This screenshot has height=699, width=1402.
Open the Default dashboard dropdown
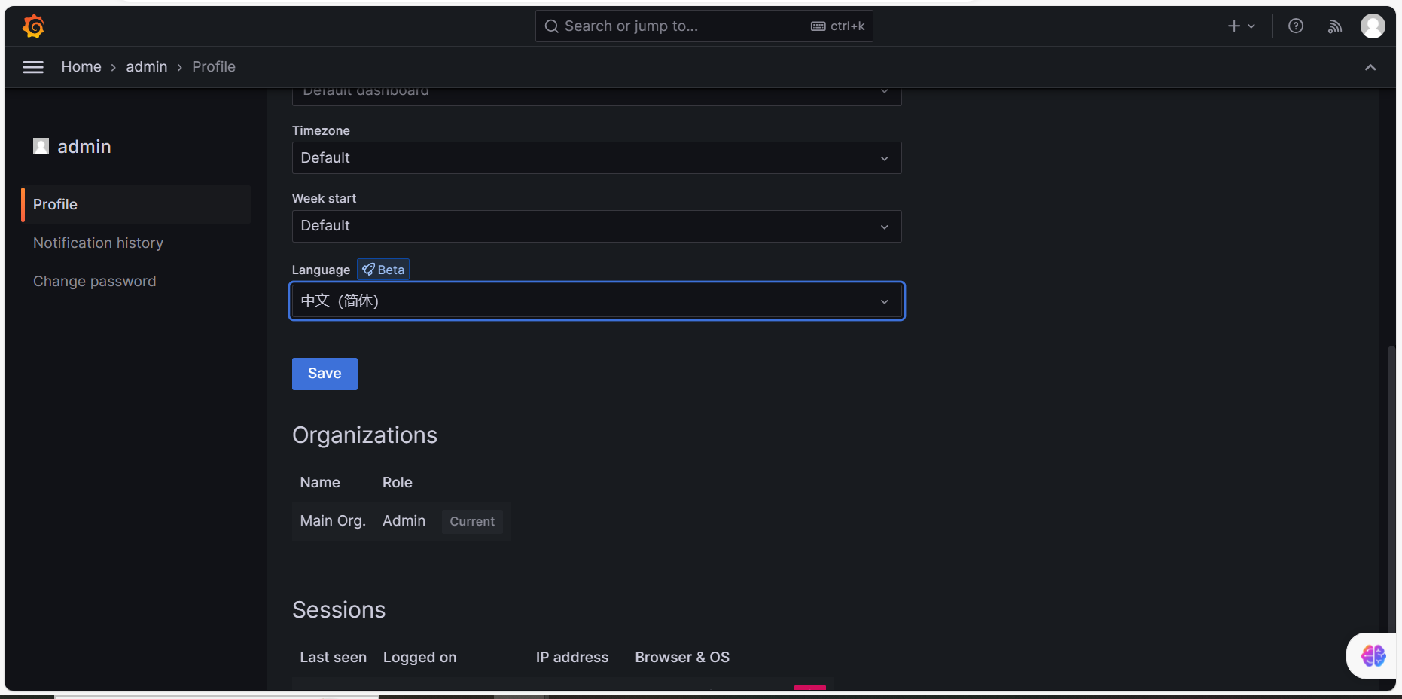596,96
